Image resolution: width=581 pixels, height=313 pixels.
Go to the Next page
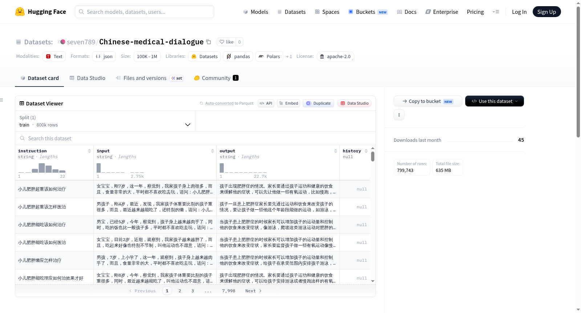[253, 291]
